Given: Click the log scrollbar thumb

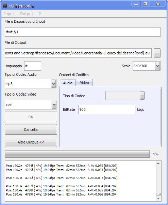Looking at the screenshot, I should (x=158, y=194).
